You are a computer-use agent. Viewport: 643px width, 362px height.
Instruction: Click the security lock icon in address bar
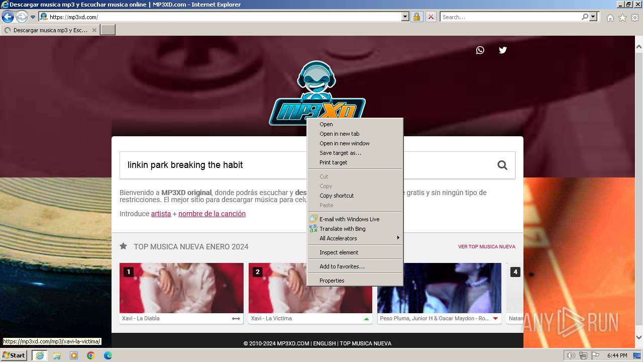pyautogui.click(x=416, y=17)
